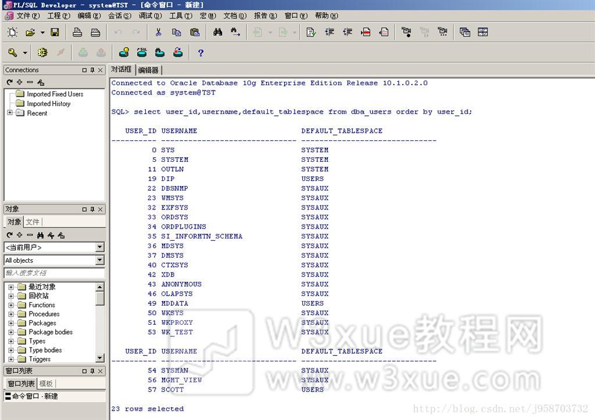The width and height of the screenshot is (595, 420).
Task: Open the 调试(D) menu
Action: tap(150, 16)
